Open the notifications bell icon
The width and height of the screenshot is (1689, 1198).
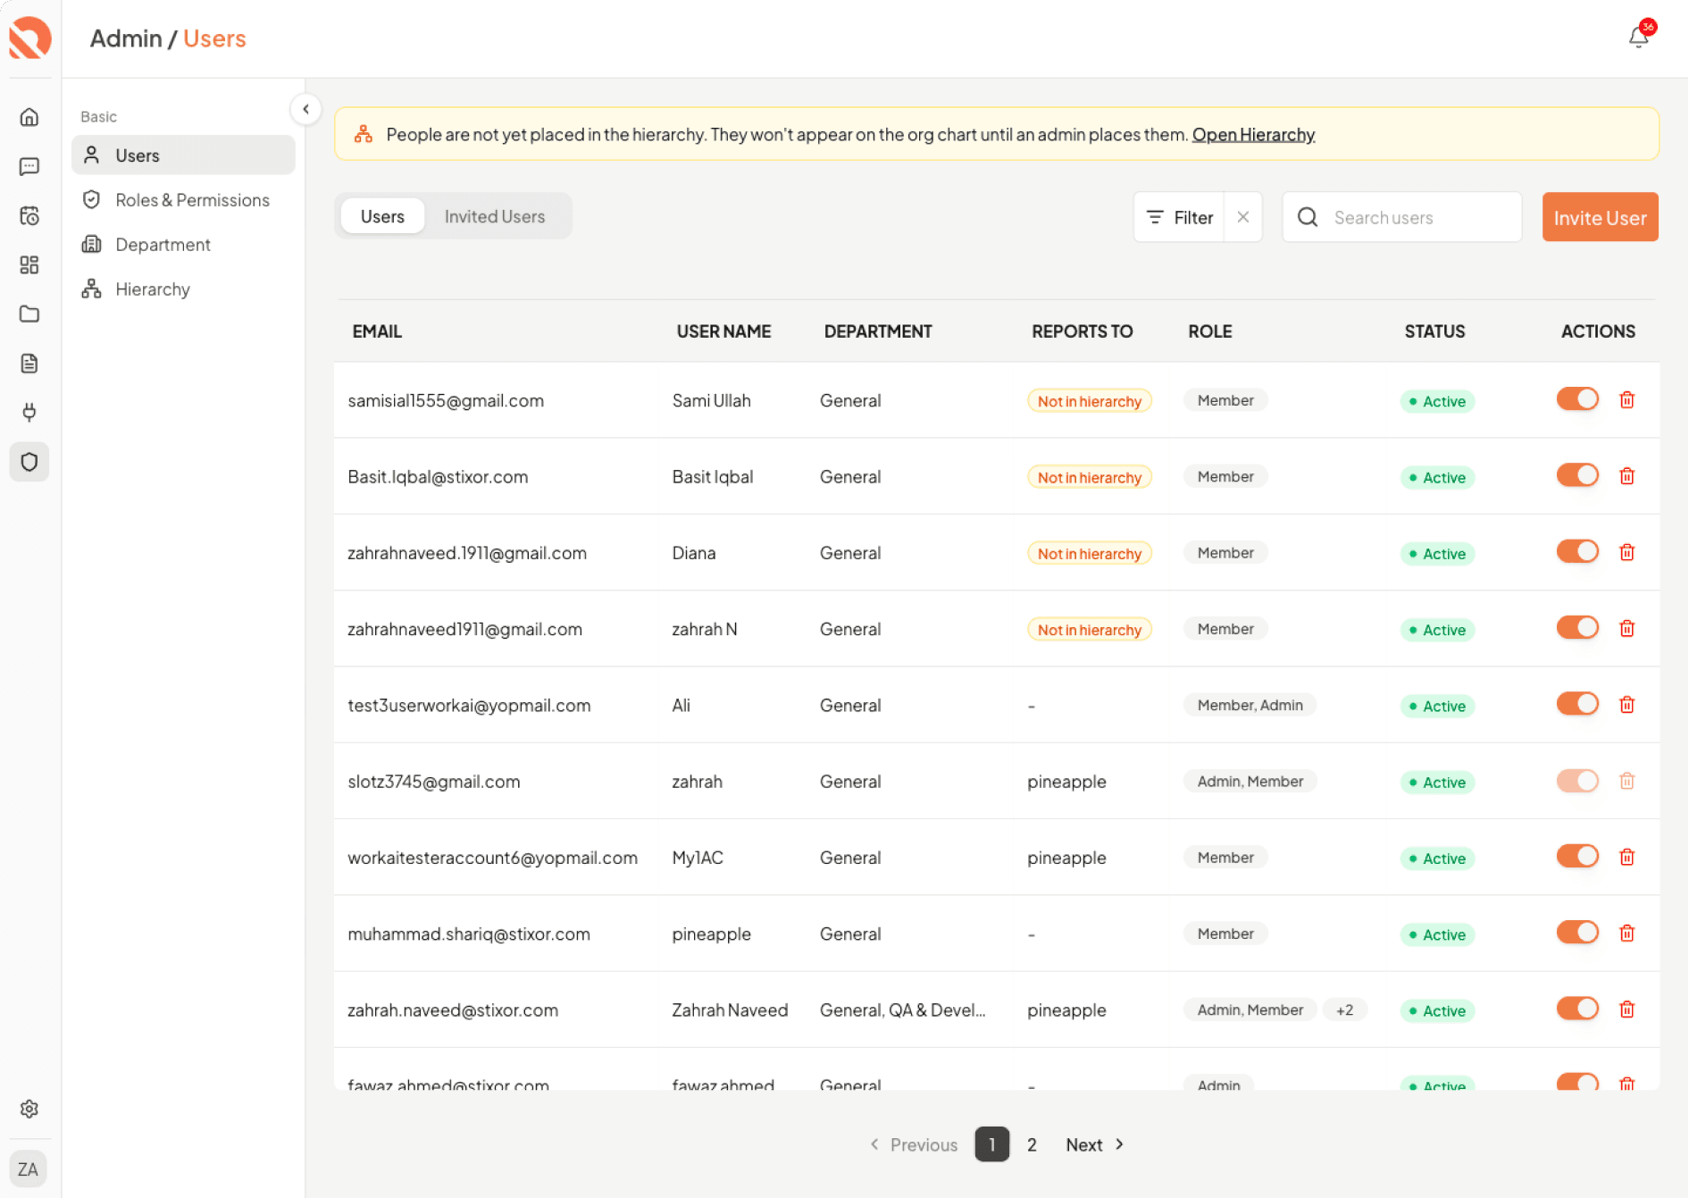tap(1639, 37)
